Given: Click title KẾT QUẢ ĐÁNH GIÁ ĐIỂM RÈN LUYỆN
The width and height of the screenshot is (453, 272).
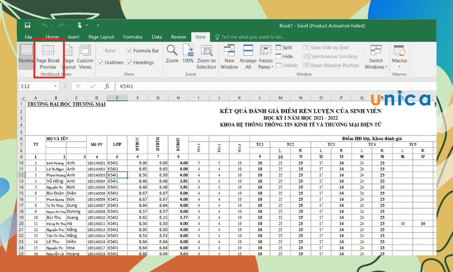Looking at the screenshot, I should click(x=300, y=111).
